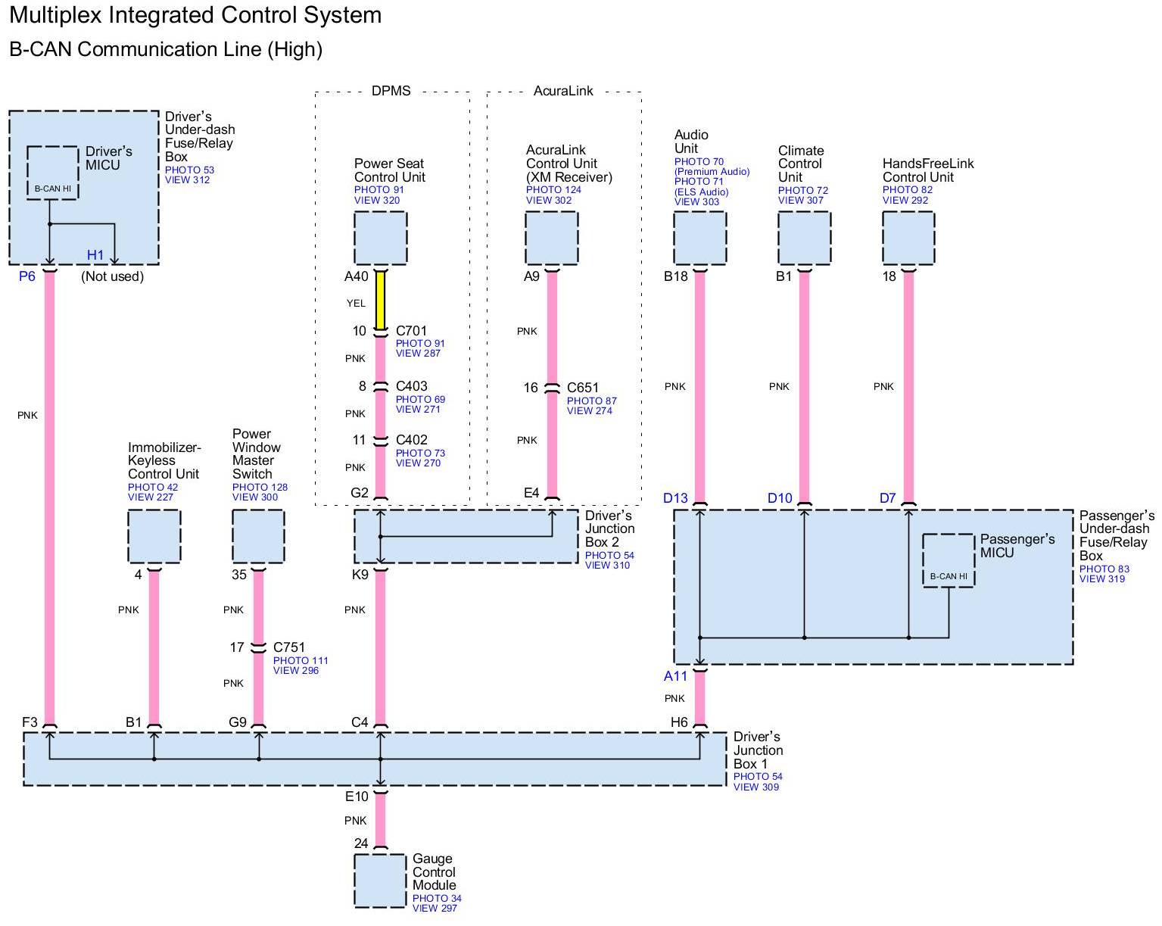Screen dimensions: 1162x926
Task: Select the Climate Control Unit component box
Action: click(804, 238)
